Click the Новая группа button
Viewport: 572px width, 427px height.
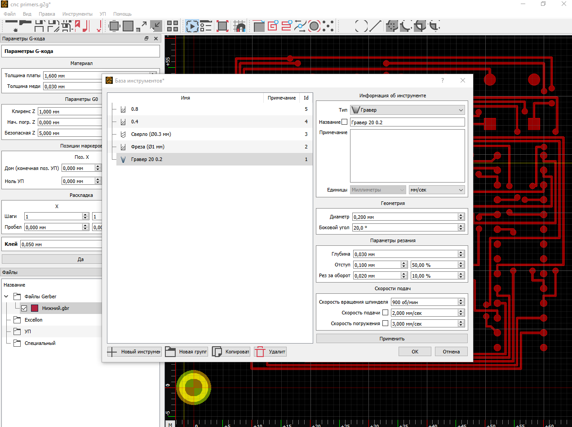[186, 352]
